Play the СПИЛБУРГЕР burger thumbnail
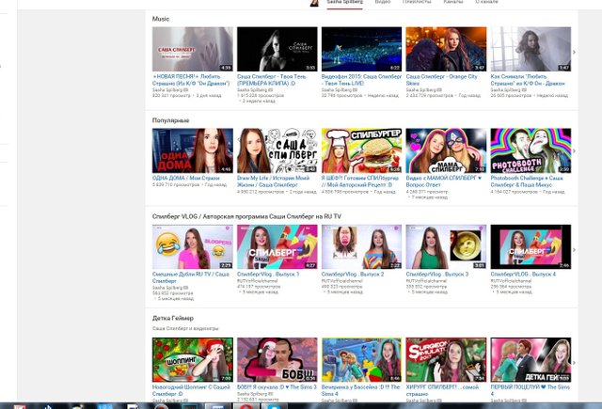Image resolution: width=602 pixels, height=409 pixels. click(x=361, y=150)
